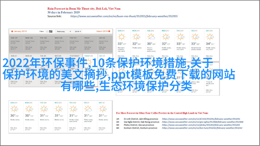Click the weather icon for SAT 3/2

[103, 109]
